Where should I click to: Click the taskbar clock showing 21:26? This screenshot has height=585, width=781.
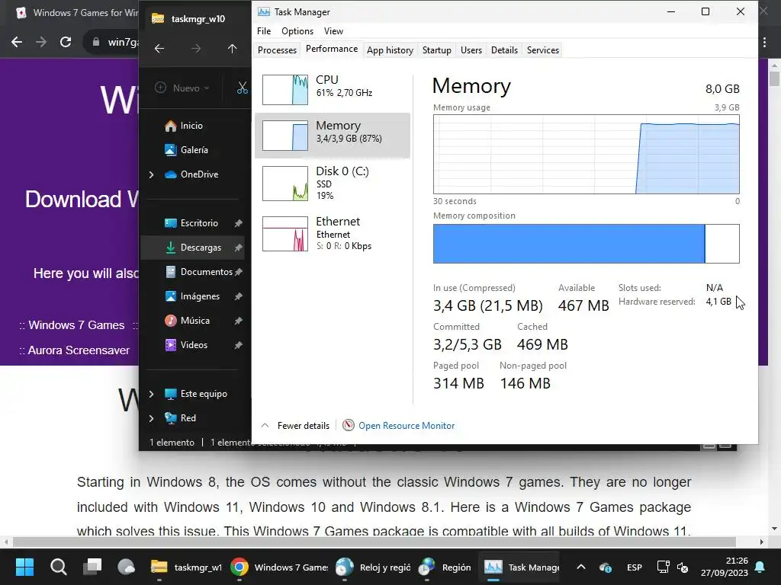click(x=725, y=567)
